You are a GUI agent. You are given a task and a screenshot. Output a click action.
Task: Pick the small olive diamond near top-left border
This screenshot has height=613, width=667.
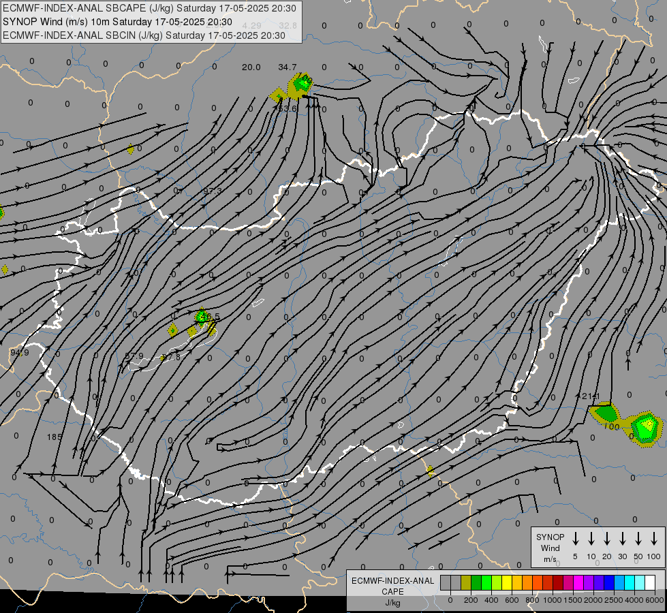[x=131, y=149]
